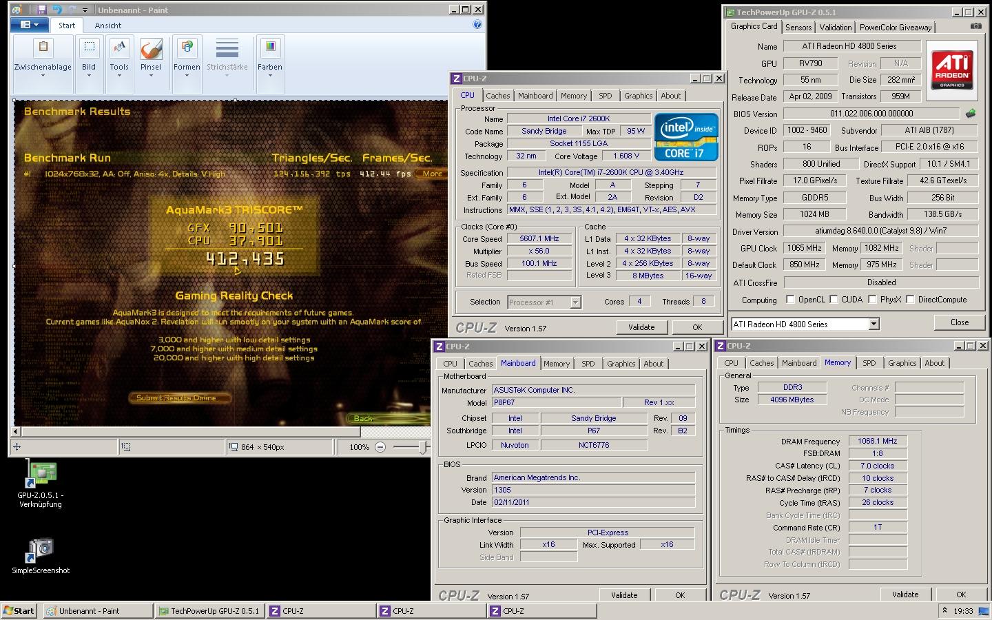Open the About tab in the CPU-Z processor window

pyautogui.click(x=670, y=96)
